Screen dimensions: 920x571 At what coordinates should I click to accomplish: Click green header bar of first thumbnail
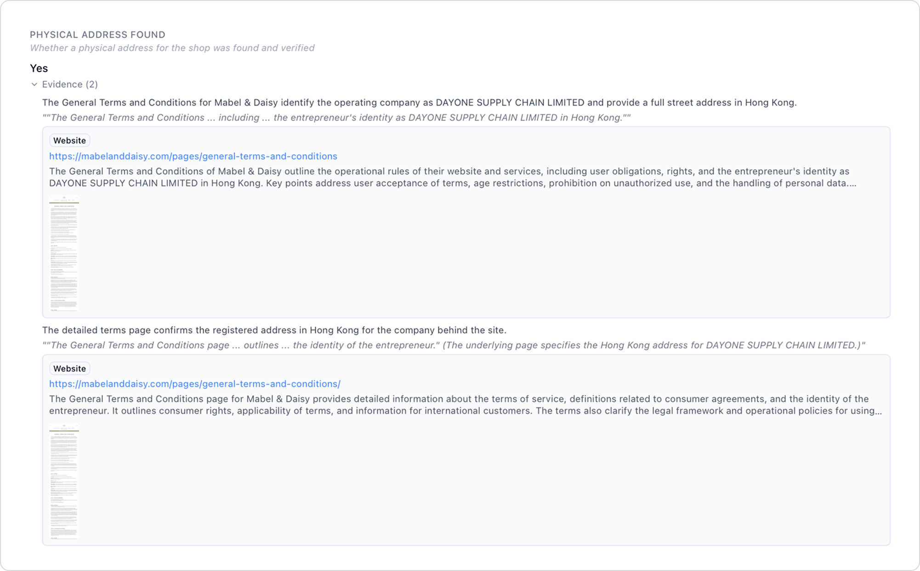64,202
